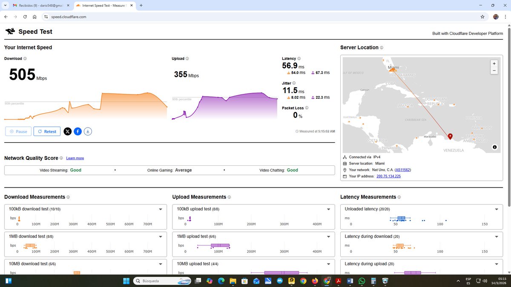Open the map attribution info button
This screenshot has height=287, width=511.
click(494, 147)
